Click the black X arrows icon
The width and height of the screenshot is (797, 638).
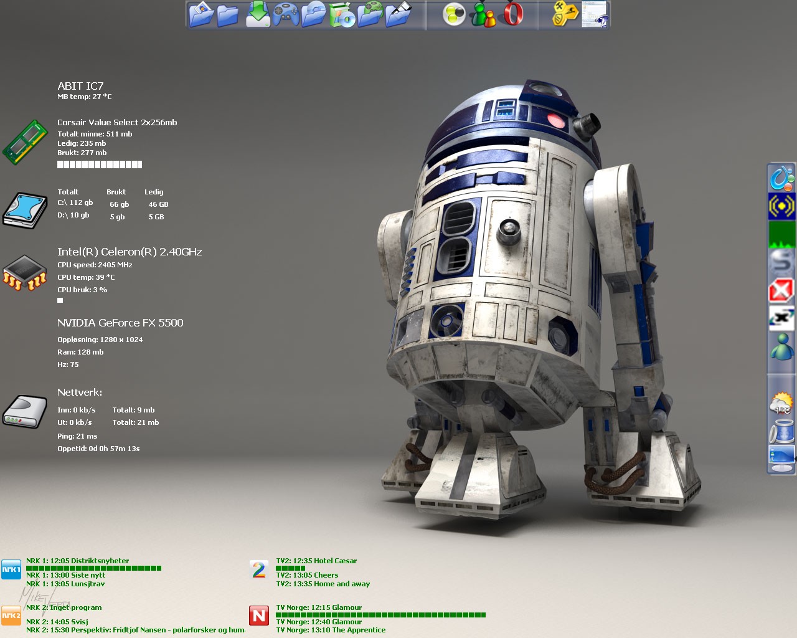point(781,318)
